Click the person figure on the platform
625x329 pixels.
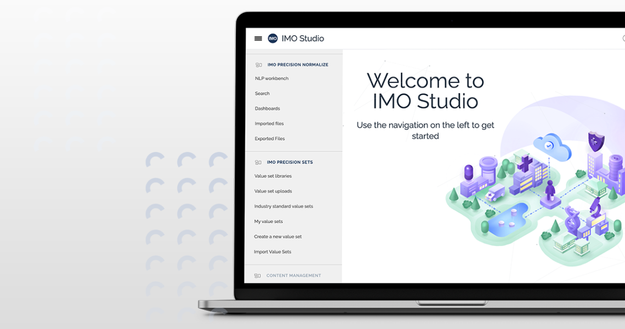pos(550,190)
